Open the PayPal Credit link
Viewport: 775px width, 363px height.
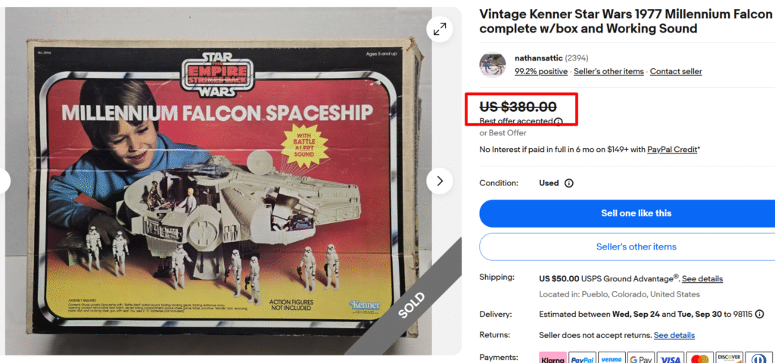672,150
